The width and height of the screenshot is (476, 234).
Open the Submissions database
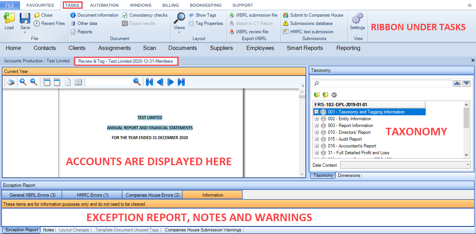click(x=308, y=23)
